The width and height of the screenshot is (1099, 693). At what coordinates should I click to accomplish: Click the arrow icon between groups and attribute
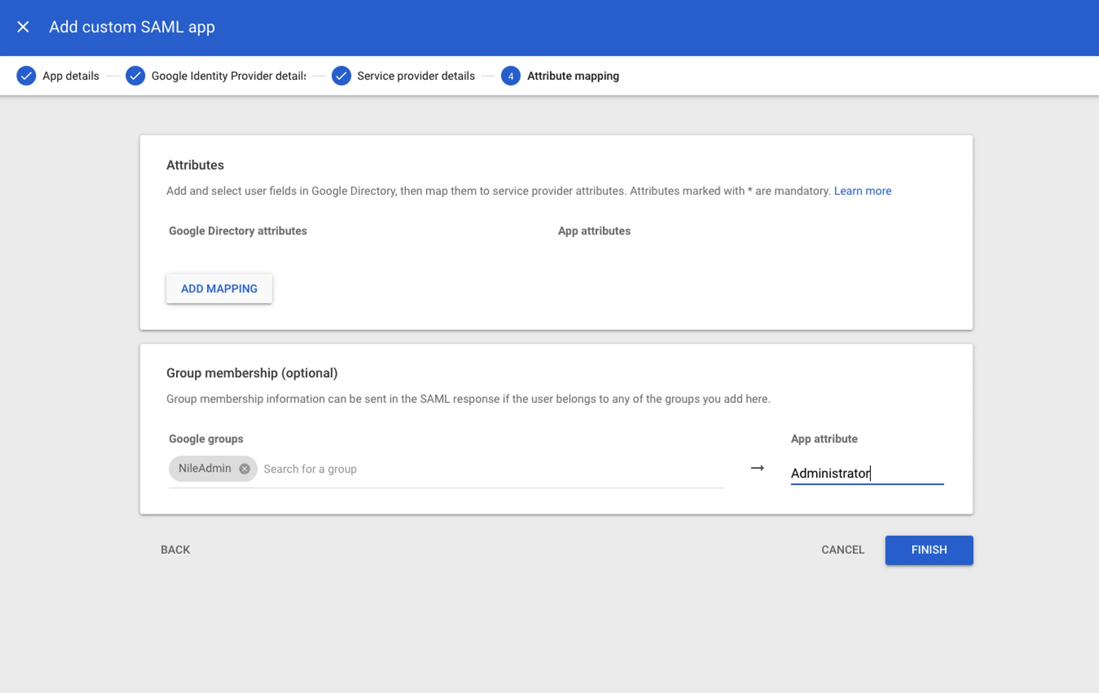tap(757, 468)
